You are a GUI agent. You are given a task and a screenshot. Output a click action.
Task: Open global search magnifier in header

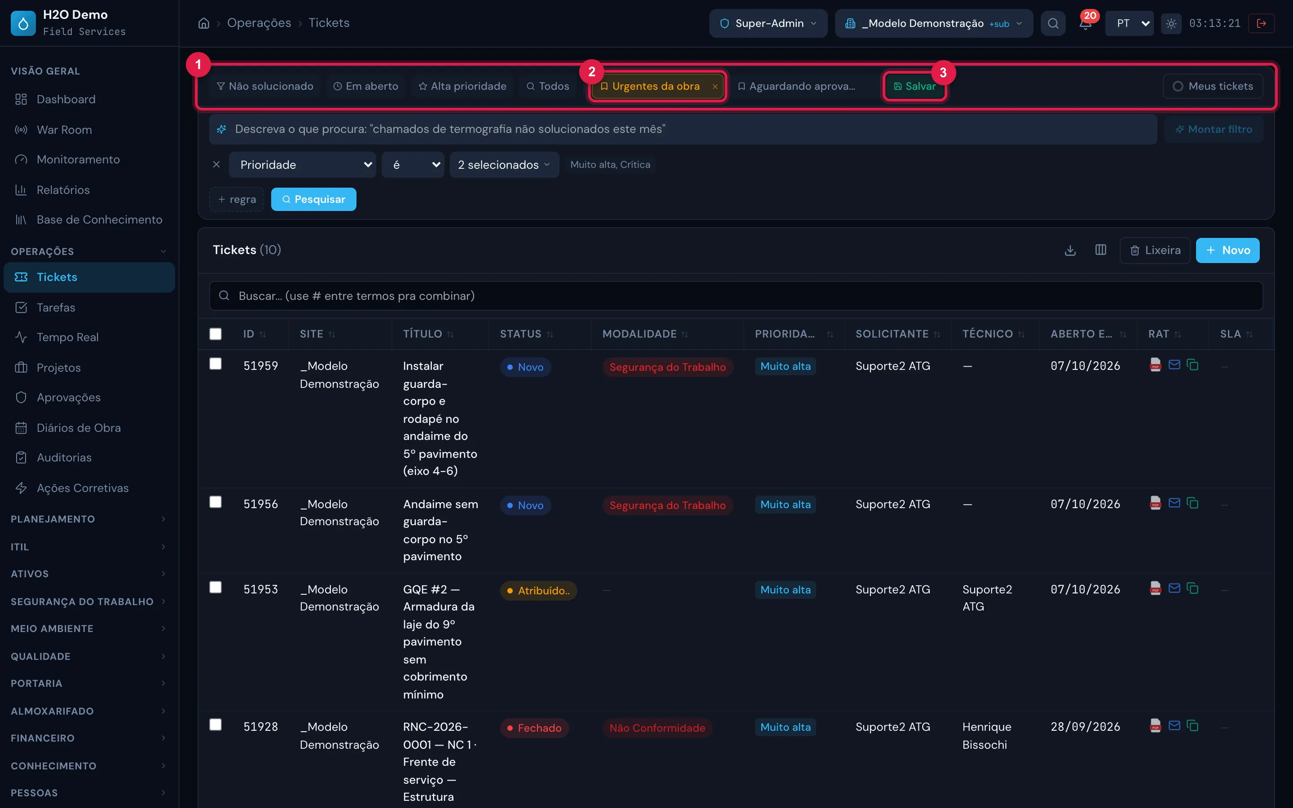(x=1052, y=23)
